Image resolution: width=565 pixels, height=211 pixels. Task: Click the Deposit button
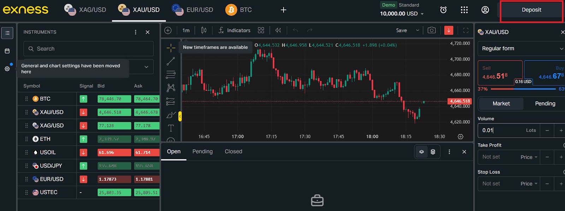click(531, 10)
